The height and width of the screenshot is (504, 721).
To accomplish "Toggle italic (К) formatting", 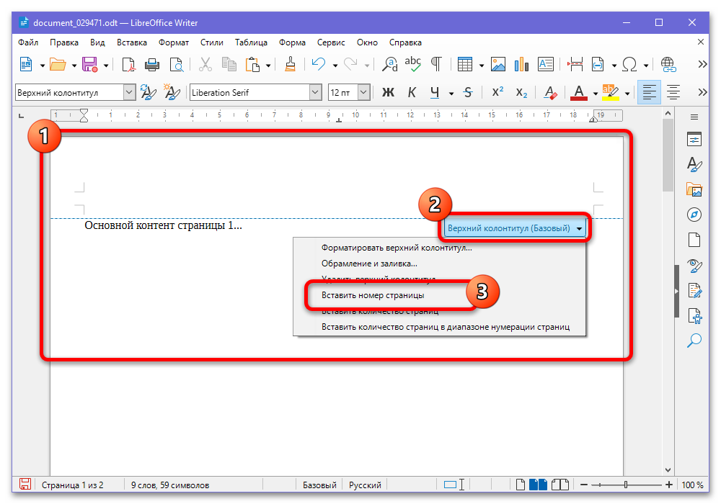I will tap(412, 93).
